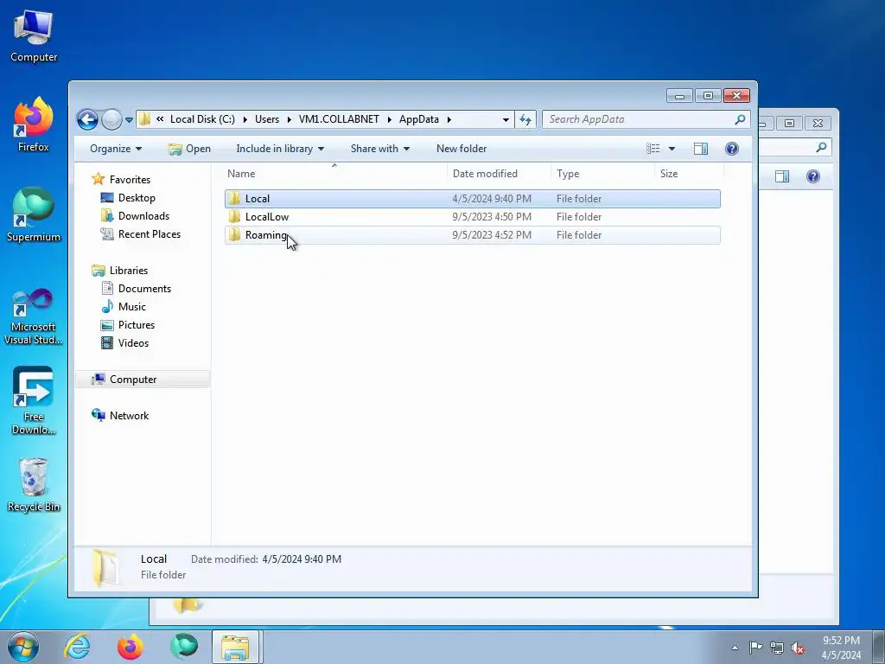
Task: Select Local Disk (C:) in address bar
Action: pos(202,119)
